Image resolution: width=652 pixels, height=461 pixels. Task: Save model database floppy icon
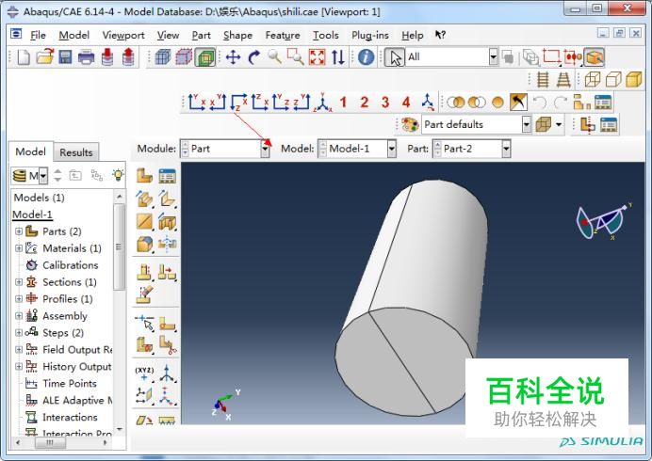point(65,56)
